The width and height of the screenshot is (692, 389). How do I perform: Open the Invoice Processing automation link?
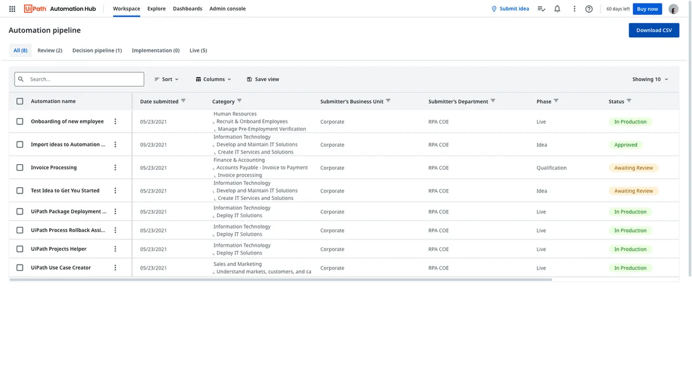pos(54,168)
